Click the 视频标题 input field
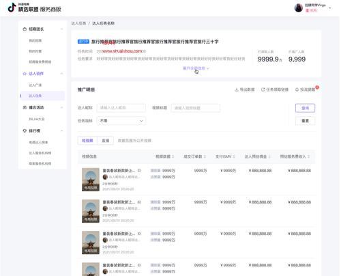This screenshot has height=276, width=341. click(196, 108)
